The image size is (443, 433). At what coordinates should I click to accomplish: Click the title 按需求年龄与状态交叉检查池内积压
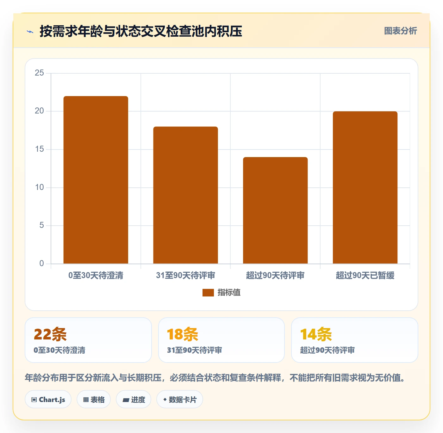pos(141,31)
